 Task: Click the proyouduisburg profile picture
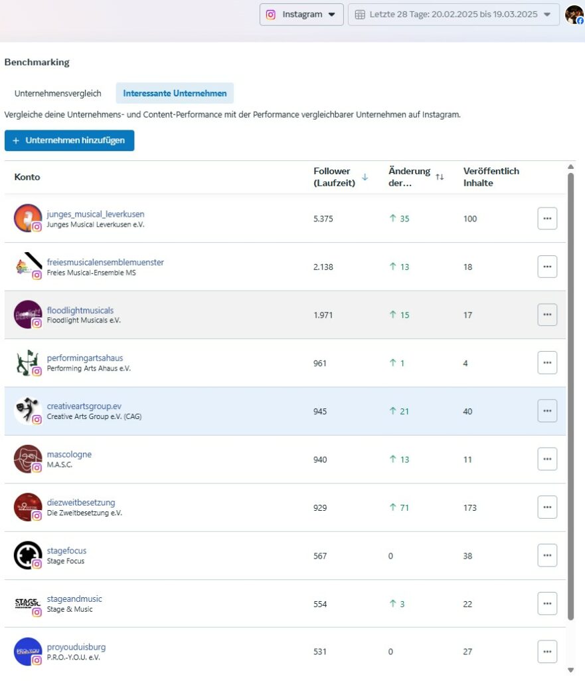click(x=28, y=652)
